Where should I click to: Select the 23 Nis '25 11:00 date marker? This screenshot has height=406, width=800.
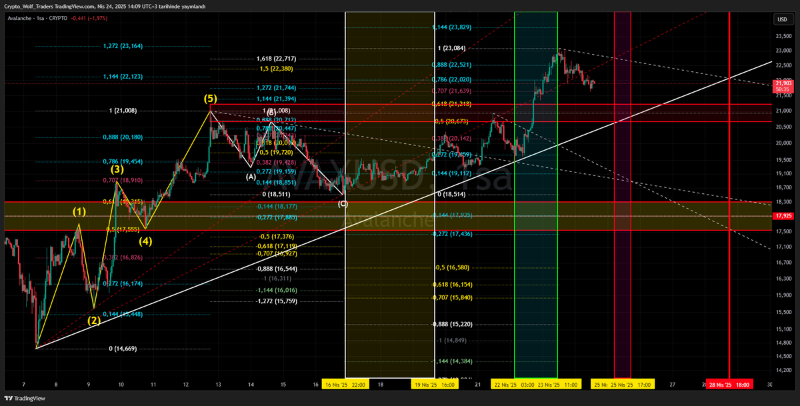558,385
